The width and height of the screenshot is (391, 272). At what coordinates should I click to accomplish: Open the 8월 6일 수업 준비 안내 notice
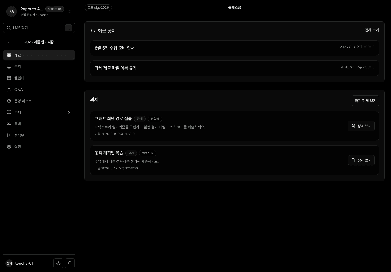click(x=235, y=48)
